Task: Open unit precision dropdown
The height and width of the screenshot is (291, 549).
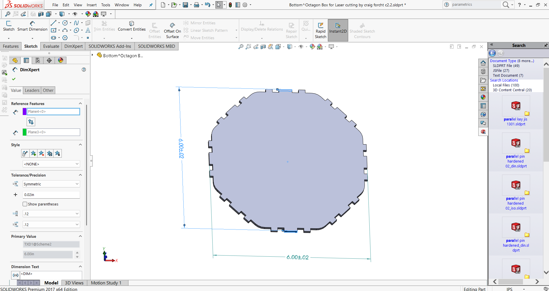Action: coord(51,214)
